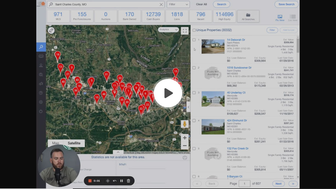Check the box for 5 Banyan Ct
The width and height of the screenshot is (336, 189).
tap(194, 176)
